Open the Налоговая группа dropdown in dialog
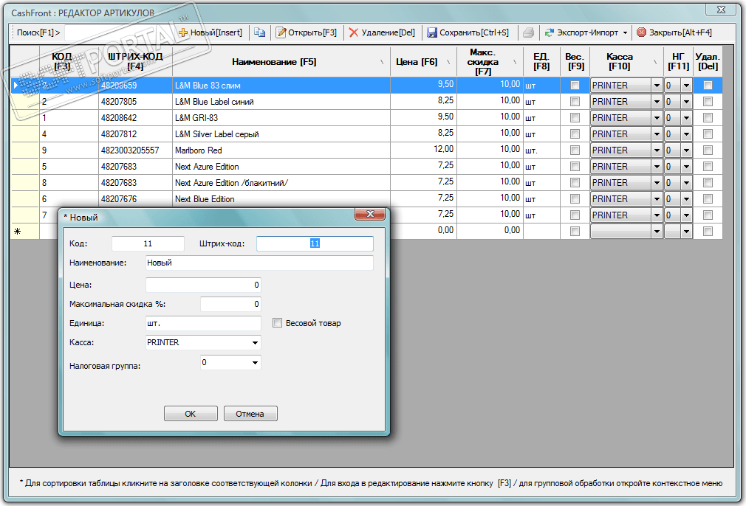 (255, 362)
